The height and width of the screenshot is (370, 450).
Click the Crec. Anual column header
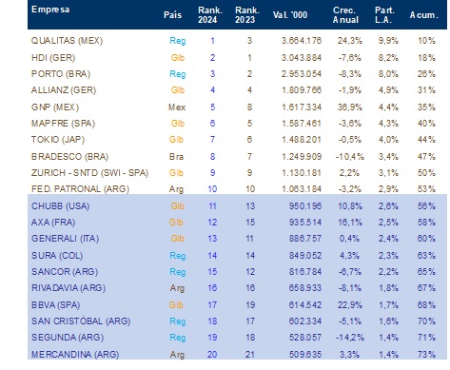345,15
